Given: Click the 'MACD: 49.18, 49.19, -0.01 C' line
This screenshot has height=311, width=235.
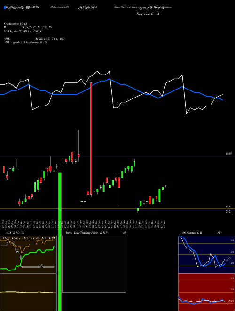Looking at the screenshot, I should [x=23, y=31].
